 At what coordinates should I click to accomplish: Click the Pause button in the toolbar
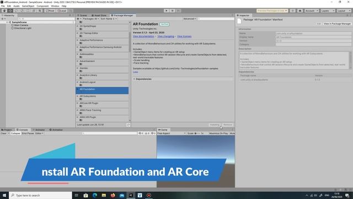point(172,11)
